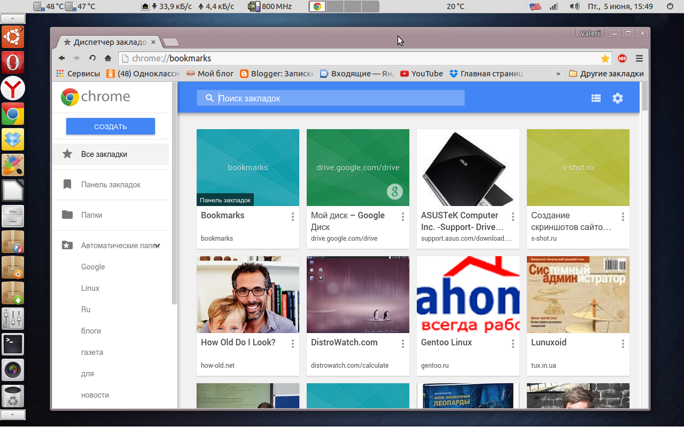Viewport: 684px width, 427px height.
Task: Click the back navigation arrow
Action: point(62,58)
